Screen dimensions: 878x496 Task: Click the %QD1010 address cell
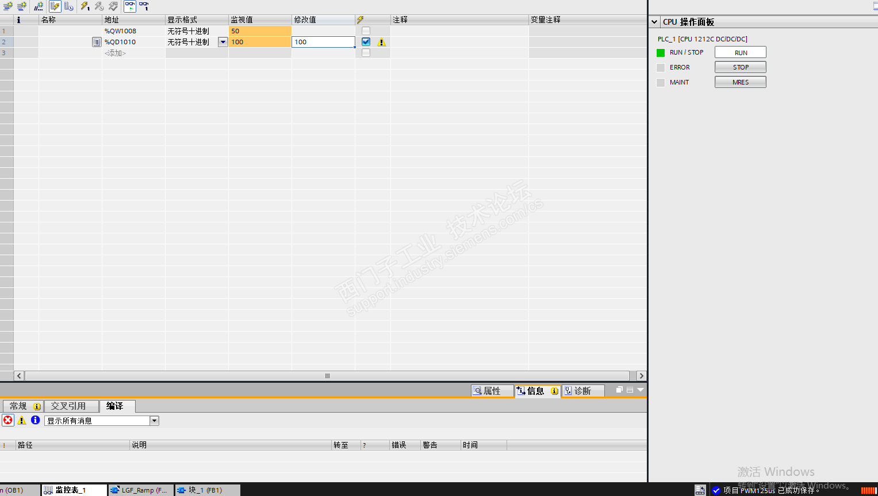pos(133,42)
